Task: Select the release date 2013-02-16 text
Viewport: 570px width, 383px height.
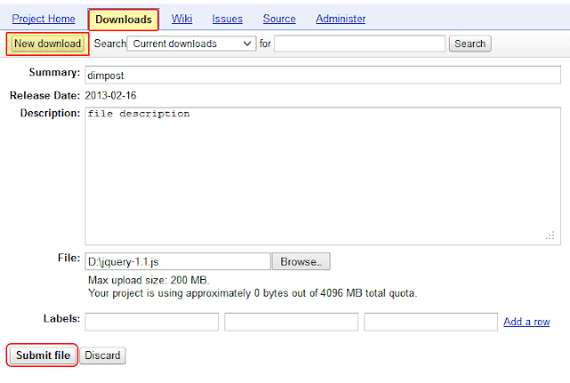Action: click(110, 95)
